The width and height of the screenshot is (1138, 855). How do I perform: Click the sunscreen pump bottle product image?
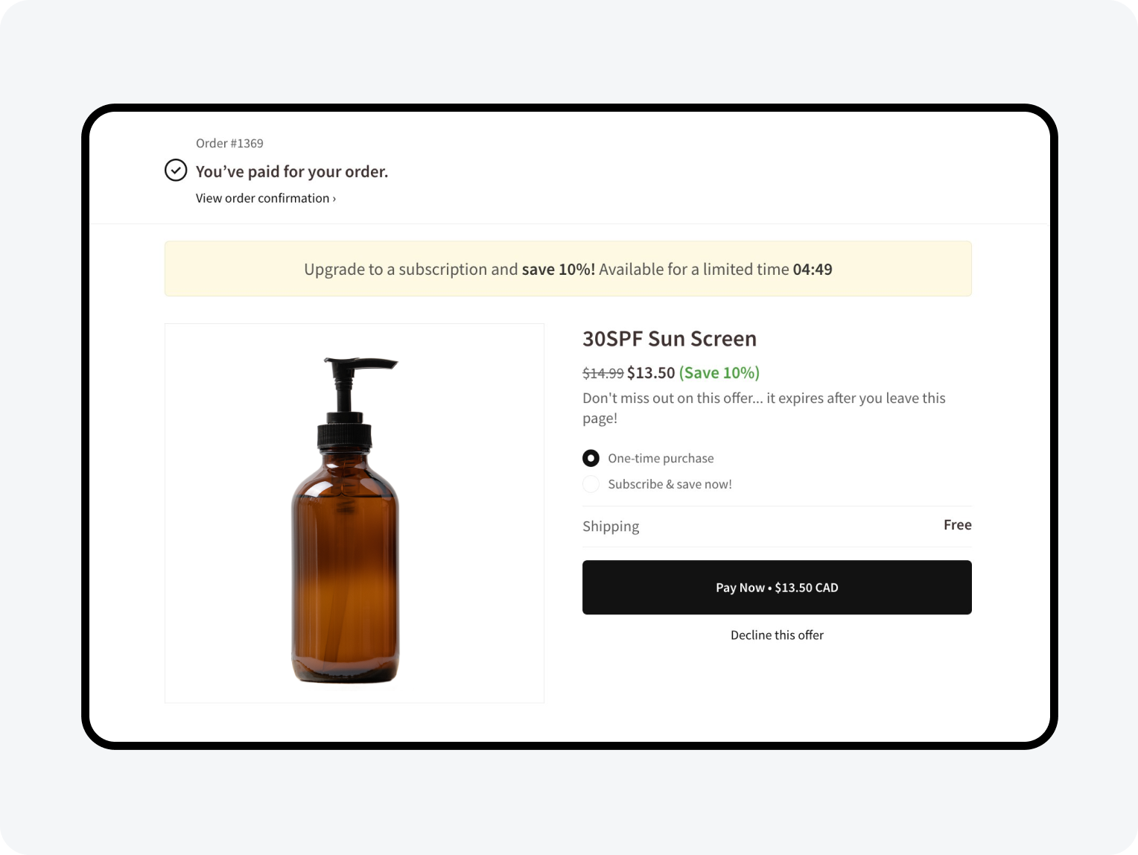click(346, 520)
